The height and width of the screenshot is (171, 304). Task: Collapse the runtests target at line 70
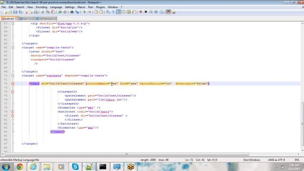click(13, 76)
